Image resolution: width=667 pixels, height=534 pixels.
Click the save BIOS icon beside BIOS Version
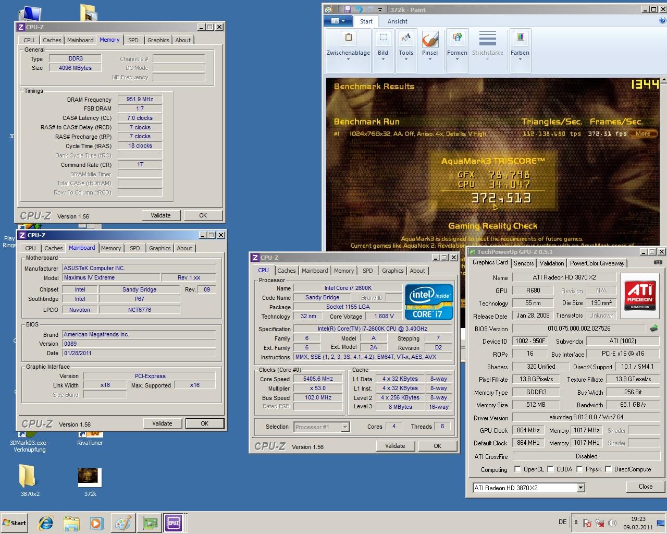click(x=654, y=329)
